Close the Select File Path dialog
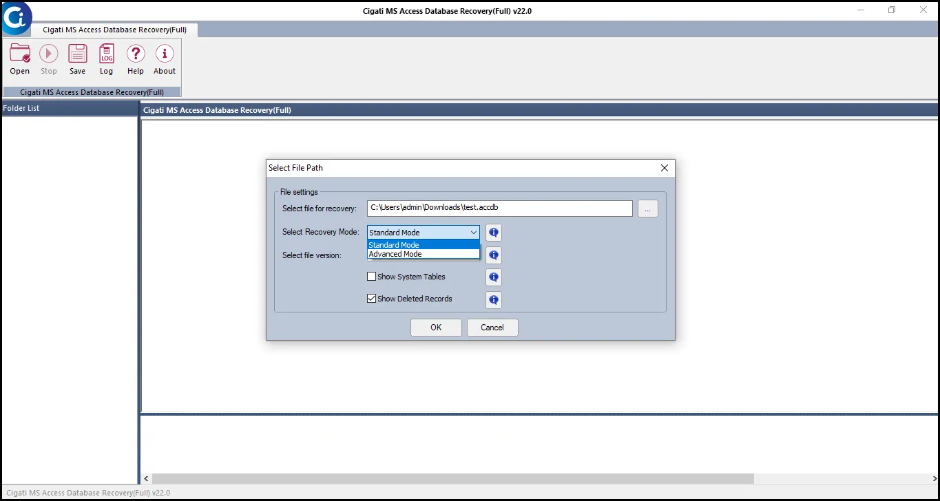The image size is (940, 501). coord(665,168)
